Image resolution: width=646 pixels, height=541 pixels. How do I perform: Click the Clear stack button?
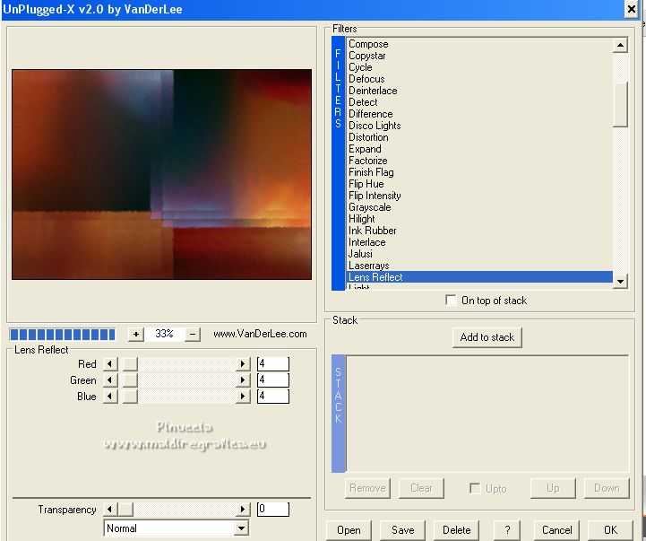(x=421, y=488)
